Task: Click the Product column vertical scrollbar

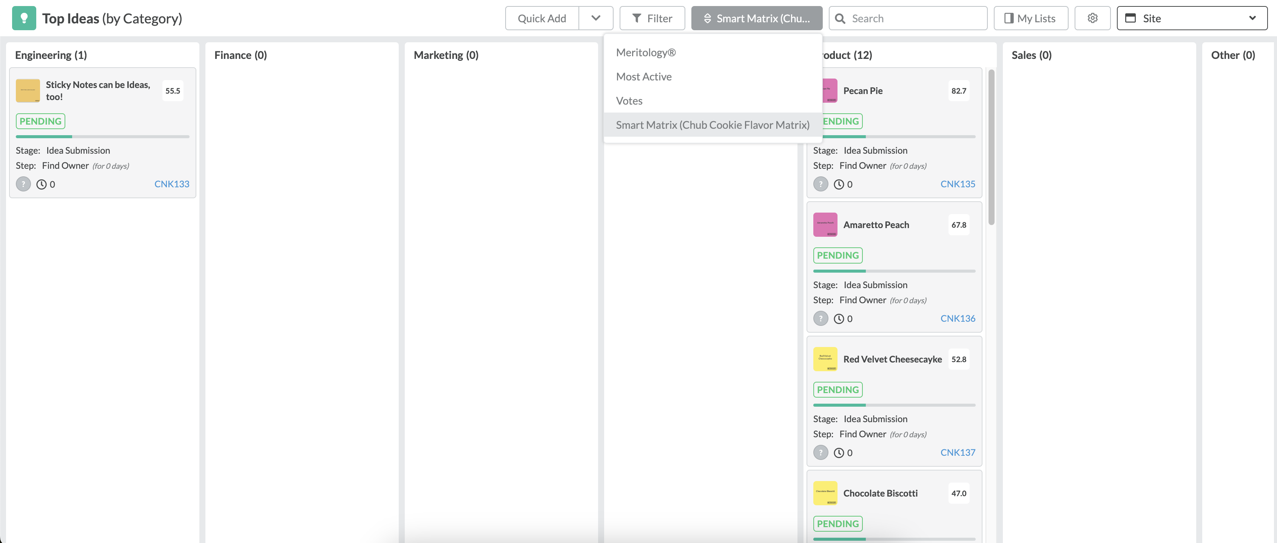Action: (x=991, y=147)
